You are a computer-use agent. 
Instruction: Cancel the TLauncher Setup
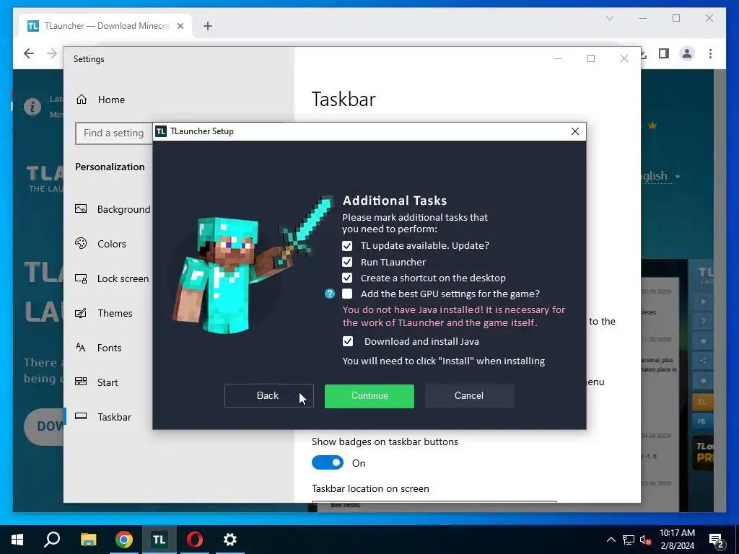469,396
